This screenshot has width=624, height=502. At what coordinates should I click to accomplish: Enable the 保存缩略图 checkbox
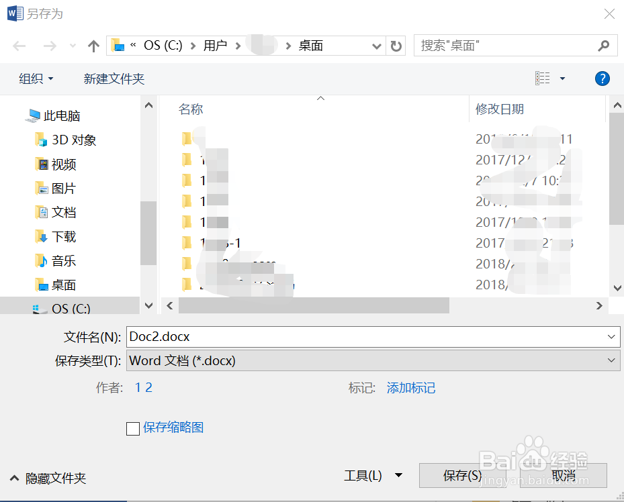[x=132, y=428]
